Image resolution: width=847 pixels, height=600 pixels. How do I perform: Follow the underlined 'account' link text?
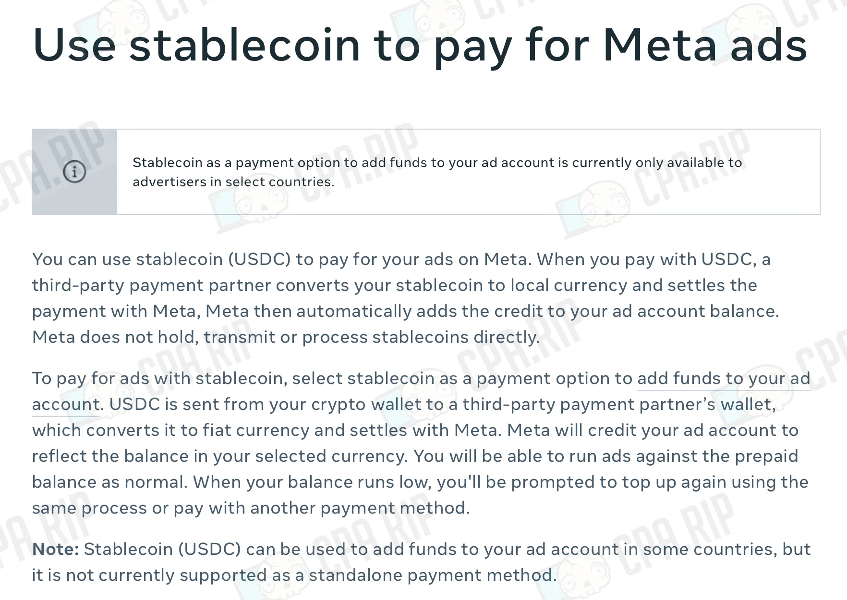(x=66, y=405)
